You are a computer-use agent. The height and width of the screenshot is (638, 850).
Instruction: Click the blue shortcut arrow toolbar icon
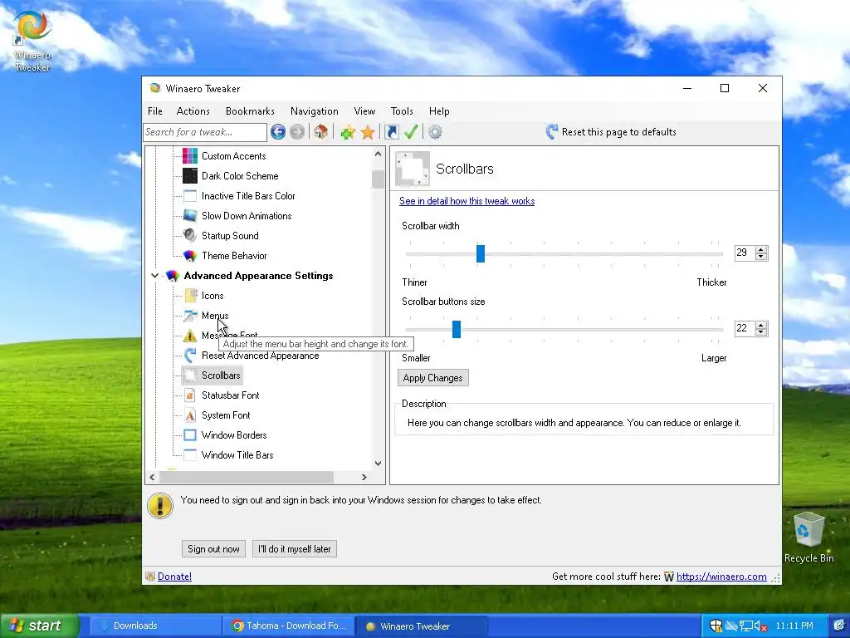tap(392, 132)
